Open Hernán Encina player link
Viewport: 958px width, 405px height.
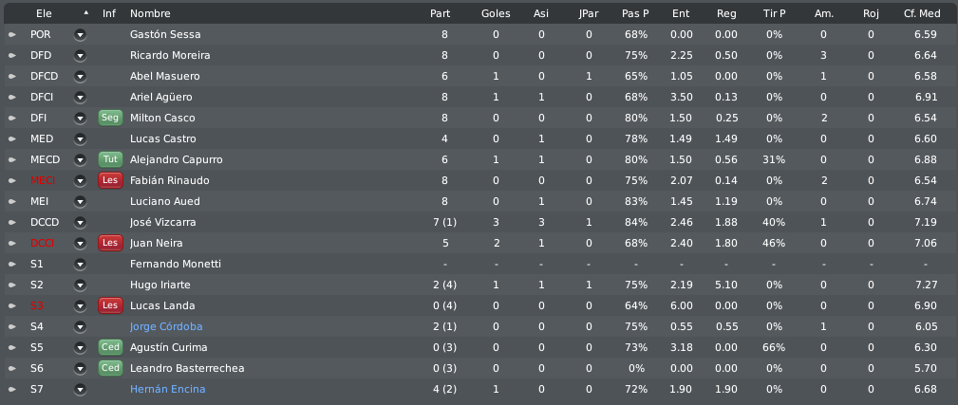coord(167,389)
